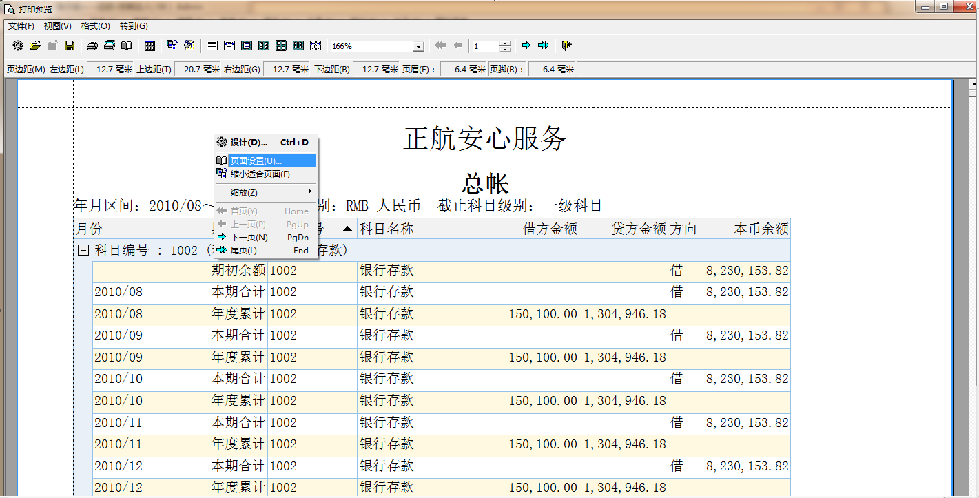This screenshot has height=498, width=979.
Task: Click the last multi-page arrows view icon
Action: tap(316, 46)
